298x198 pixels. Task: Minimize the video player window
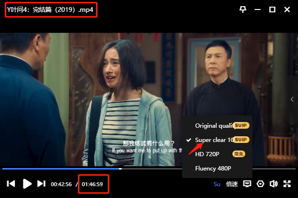258,9
